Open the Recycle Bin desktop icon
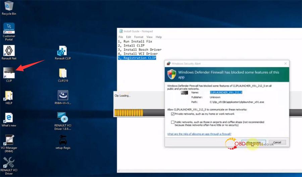 pyautogui.click(x=9, y=8)
